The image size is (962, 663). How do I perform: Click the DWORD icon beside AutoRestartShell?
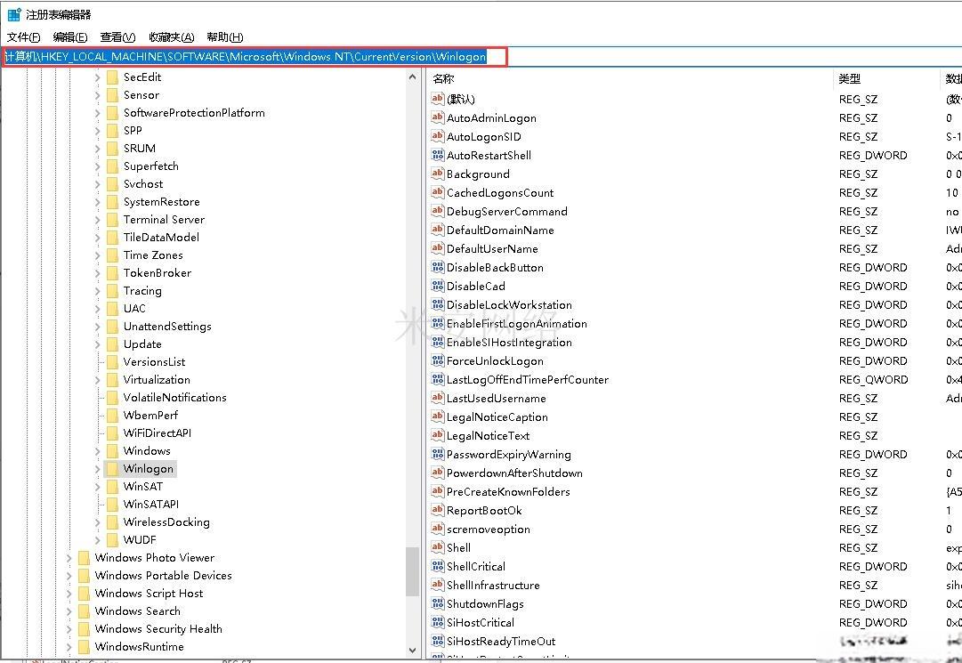pyautogui.click(x=438, y=155)
